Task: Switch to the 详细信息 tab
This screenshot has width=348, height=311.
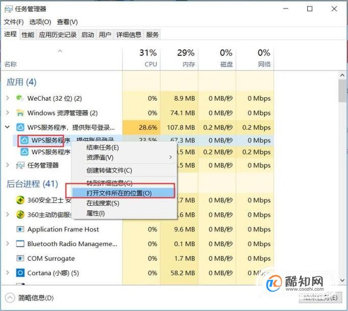Action: pos(129,35)
